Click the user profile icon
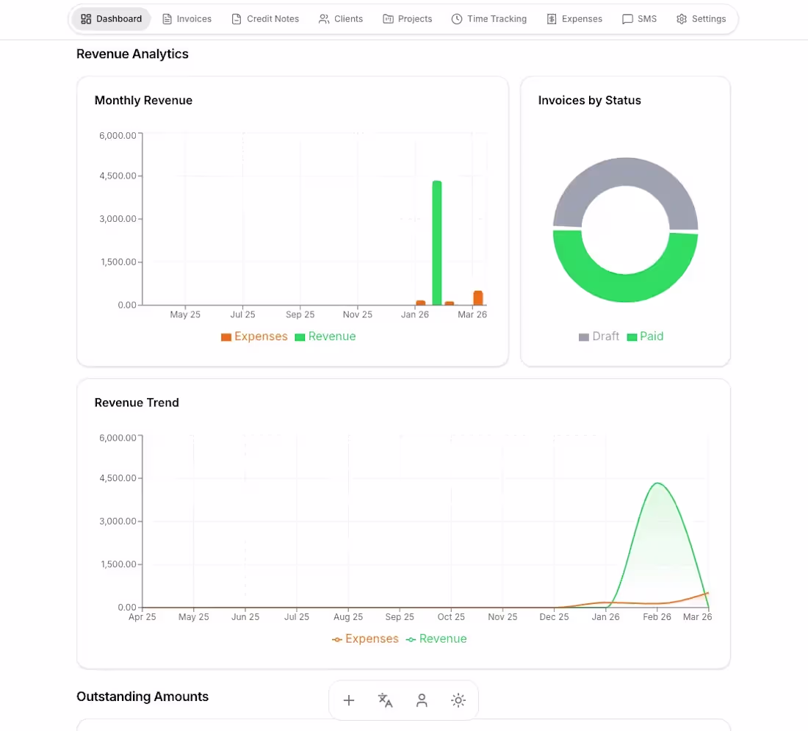Viewport: 808px width, 731px height. pos(422,700)
